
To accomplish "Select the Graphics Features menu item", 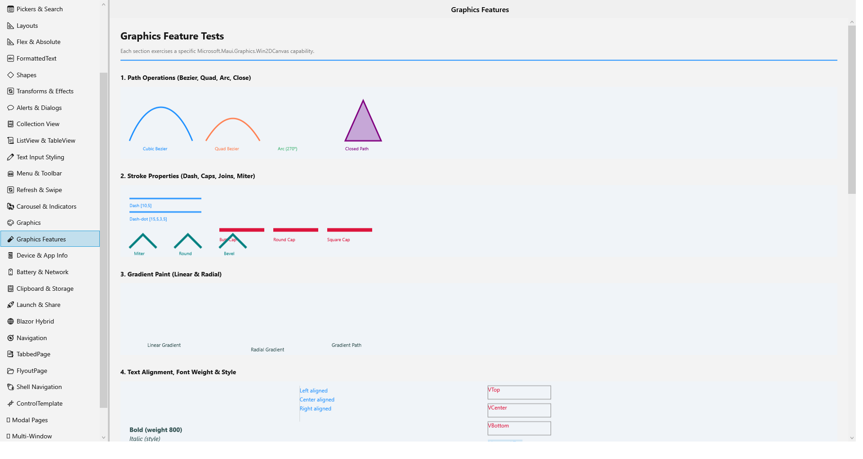I will pos(50,239).
